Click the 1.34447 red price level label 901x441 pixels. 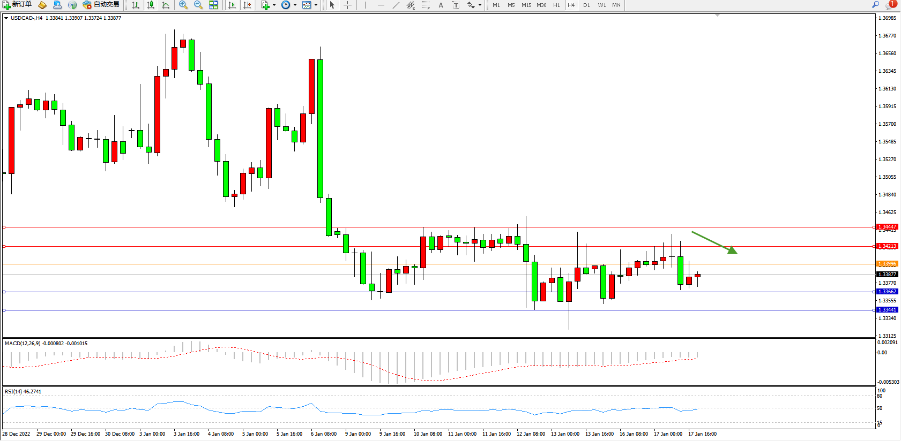[887, 227]
